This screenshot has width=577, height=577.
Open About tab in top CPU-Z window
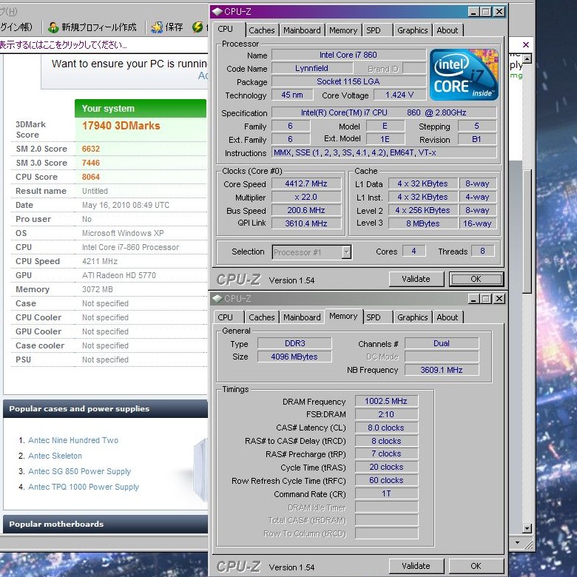(447, 30)
